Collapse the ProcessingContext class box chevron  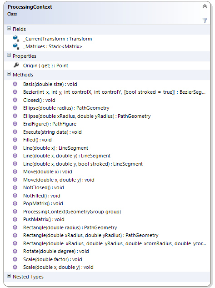click(x=205, y=6)
